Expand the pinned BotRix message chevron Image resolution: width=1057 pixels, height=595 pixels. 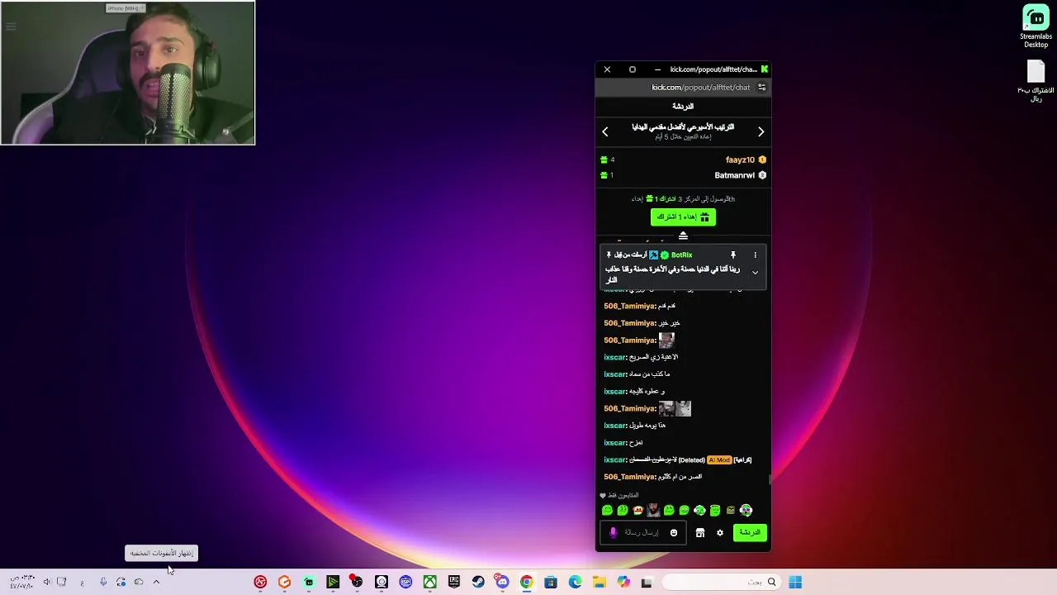[755, 273]
